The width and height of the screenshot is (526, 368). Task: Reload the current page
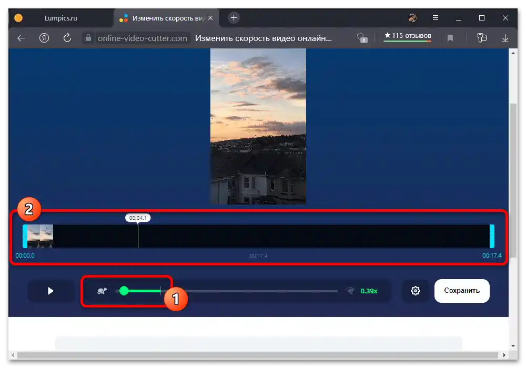coord(67,38)
